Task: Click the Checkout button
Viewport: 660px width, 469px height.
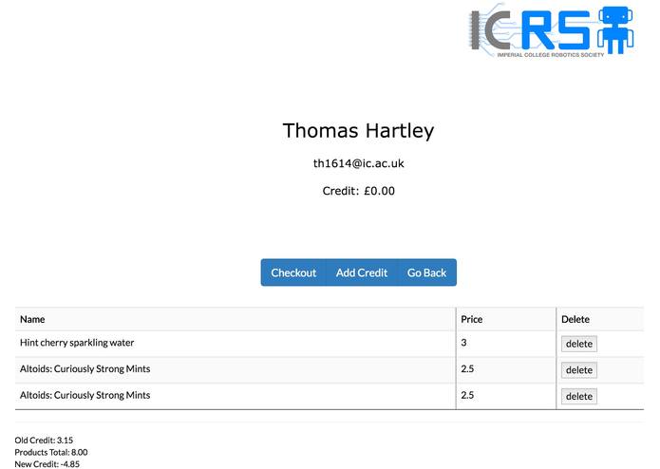Action: (293, 272)
